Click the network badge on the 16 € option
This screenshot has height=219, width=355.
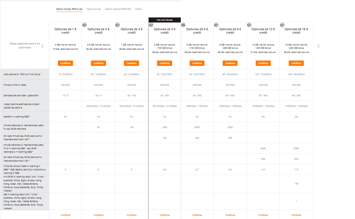(x=282, y=25)
